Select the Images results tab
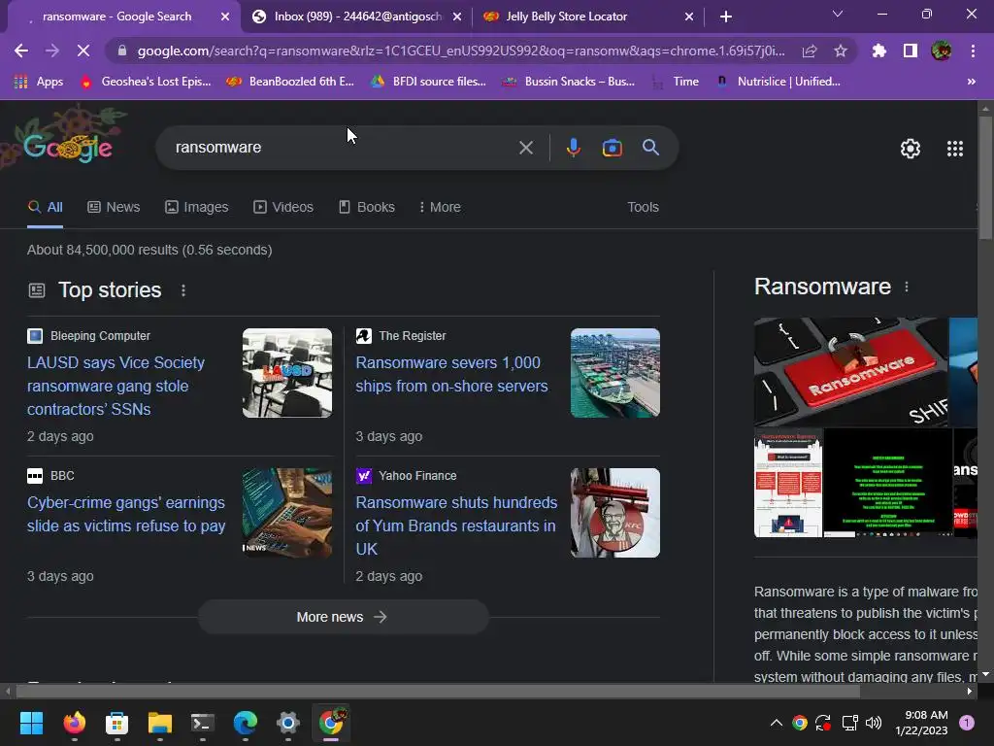The width and height of the screenshot is (994, 746). [x=196, y=208]
